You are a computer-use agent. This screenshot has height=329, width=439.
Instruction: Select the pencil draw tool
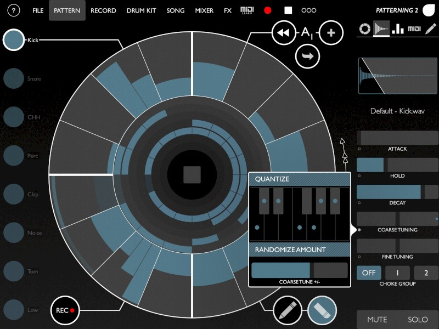288,310
